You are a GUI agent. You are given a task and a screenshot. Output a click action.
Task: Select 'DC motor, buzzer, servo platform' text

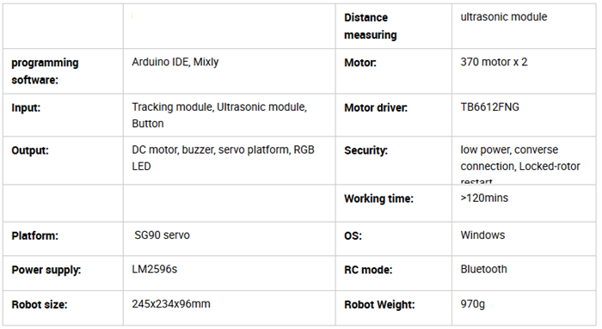point(211,149)
